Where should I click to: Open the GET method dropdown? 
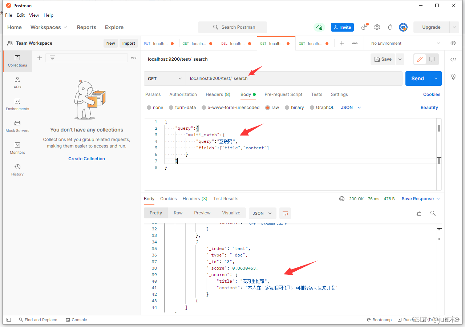pyautogui.click(x=165, y=78)
